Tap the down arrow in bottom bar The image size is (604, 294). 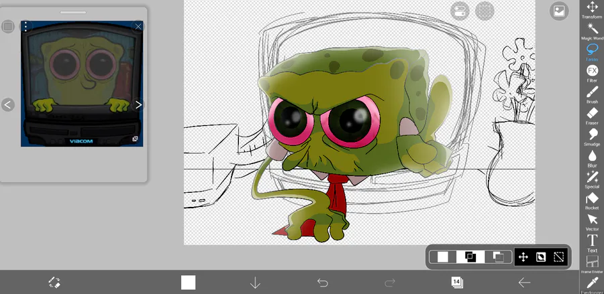click(255, 283)
